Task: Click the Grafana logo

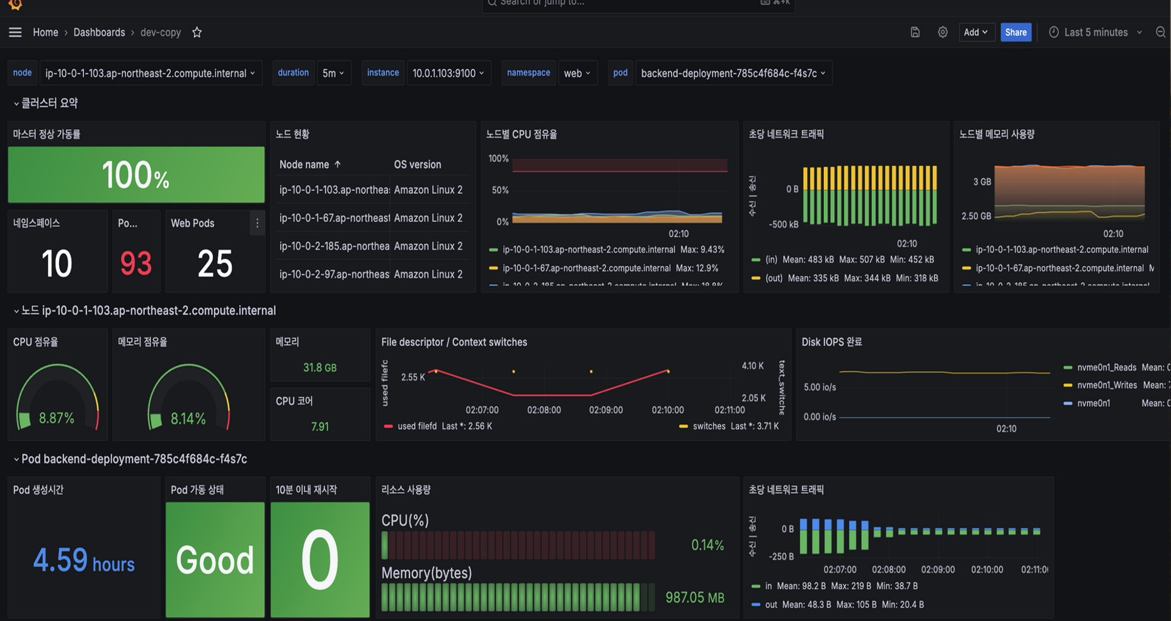Action: pyautogui.click(x=15, y=4)
